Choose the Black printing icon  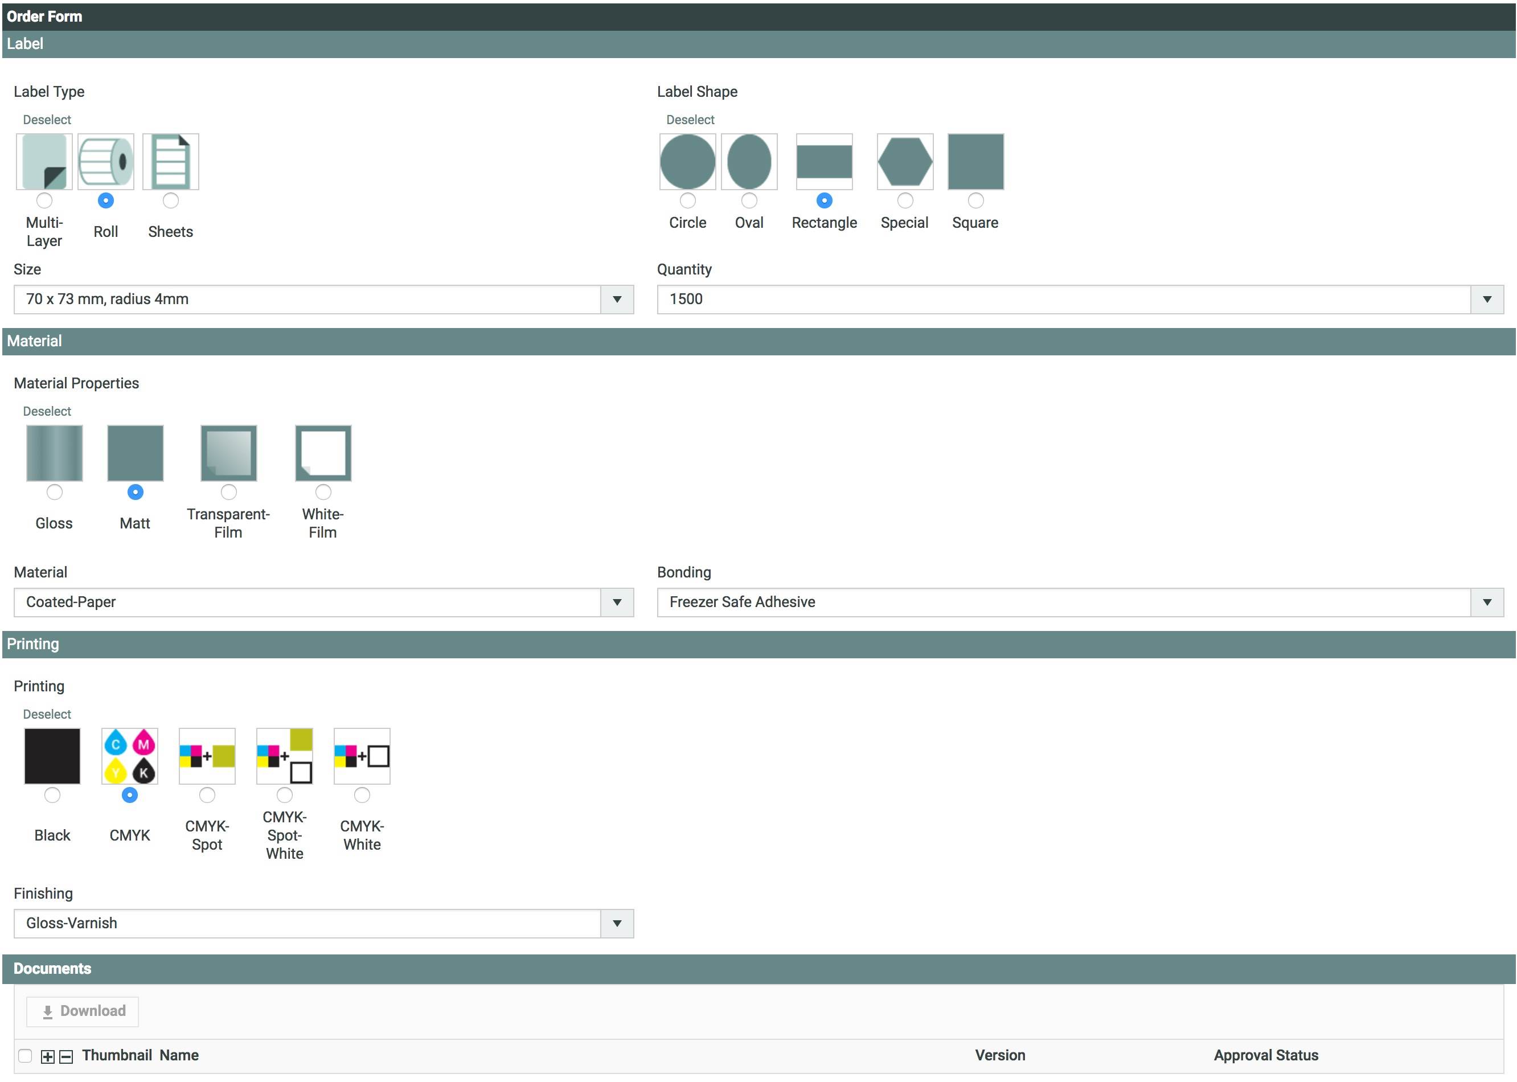coord(52,756)
